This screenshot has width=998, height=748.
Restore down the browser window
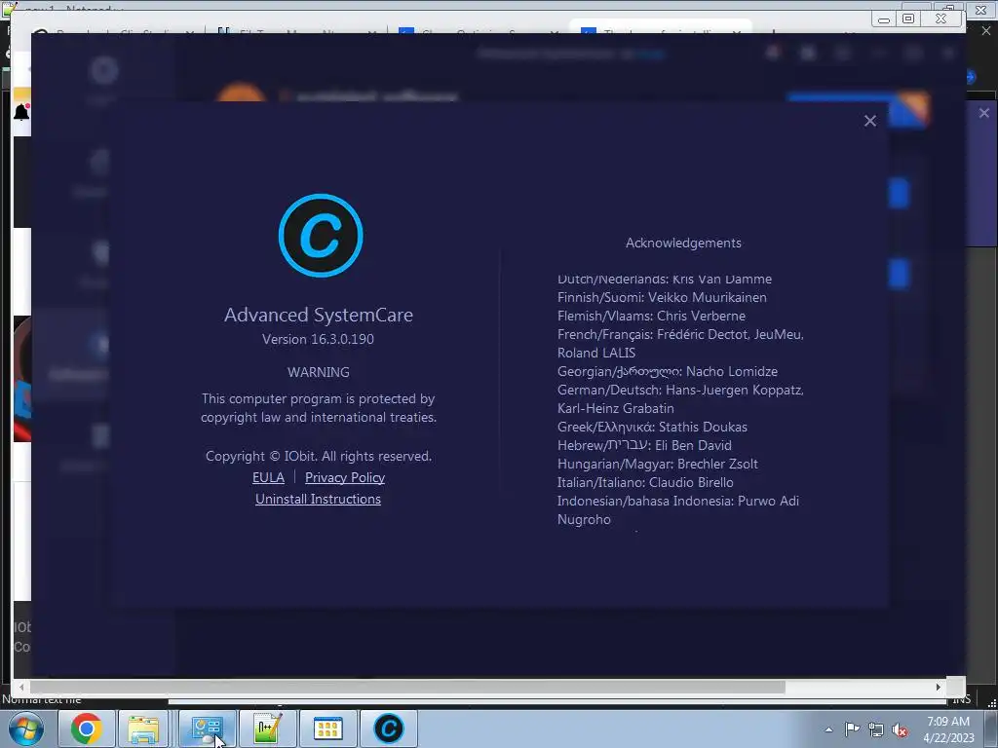(908, 19)
